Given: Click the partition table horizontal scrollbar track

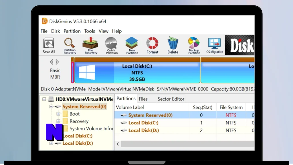Looking at the screenshot, I should click(188, 144).
